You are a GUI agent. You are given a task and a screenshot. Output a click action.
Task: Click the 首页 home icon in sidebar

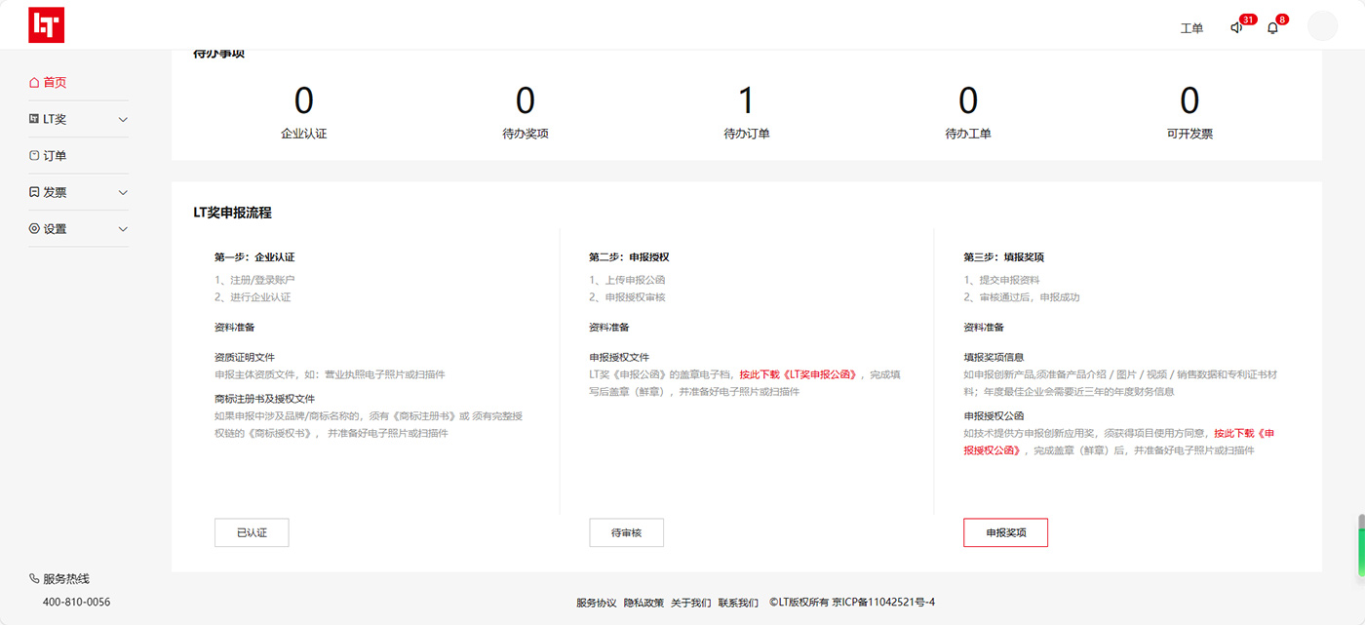(34, 83)
